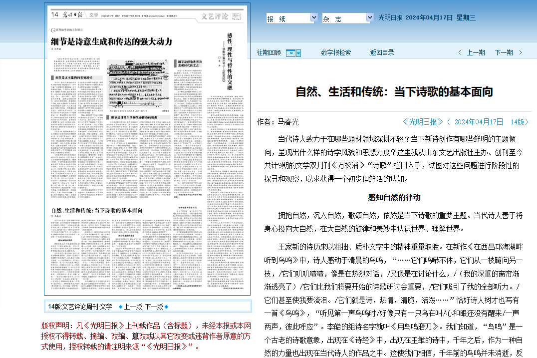Image resolution: width=537 pixels, height=358 pixels.
Task: Click the blue left arrow beside 上一版
Action: pos(120,307)
